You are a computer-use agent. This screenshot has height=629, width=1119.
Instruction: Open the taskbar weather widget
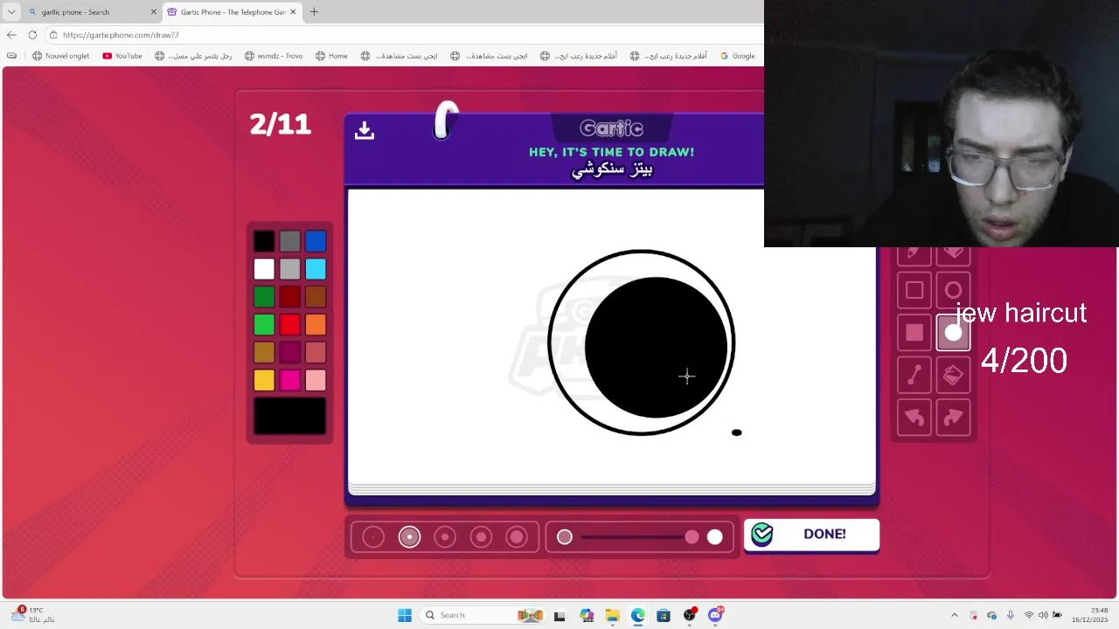click(x=33, y=615)
